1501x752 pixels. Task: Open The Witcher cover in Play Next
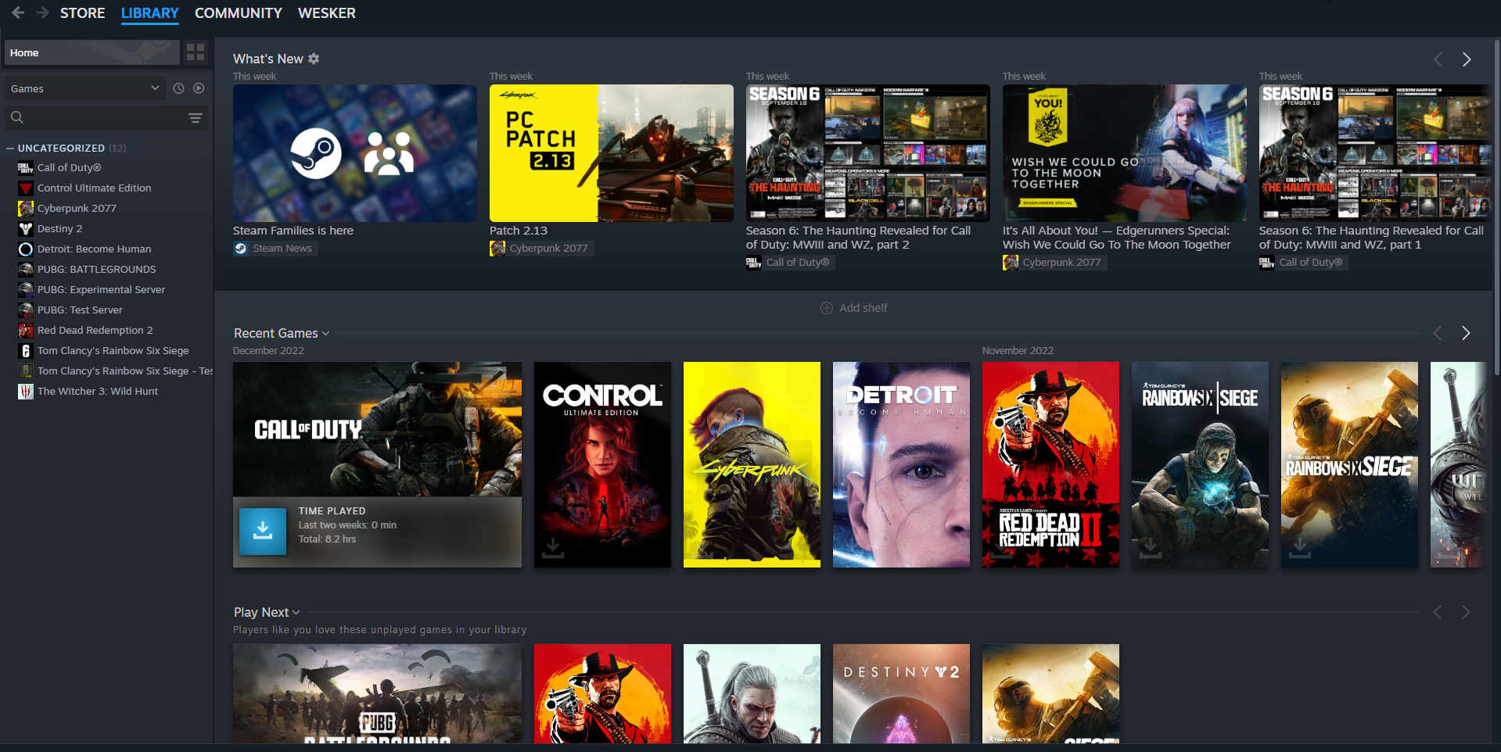point(752,693)
